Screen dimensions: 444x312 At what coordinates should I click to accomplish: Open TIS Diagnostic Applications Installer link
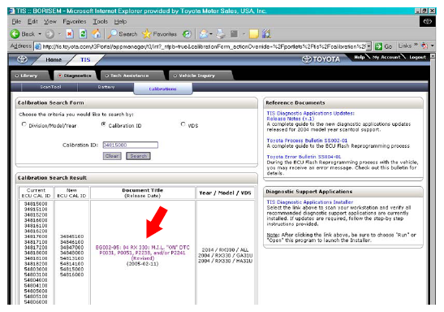(x=310, y=202)
